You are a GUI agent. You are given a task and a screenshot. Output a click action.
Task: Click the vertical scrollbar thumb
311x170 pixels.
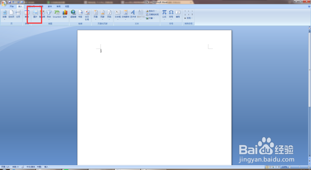[x=309, y=69]
